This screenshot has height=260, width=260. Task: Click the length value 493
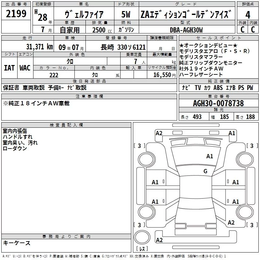[x=197, y=117]
